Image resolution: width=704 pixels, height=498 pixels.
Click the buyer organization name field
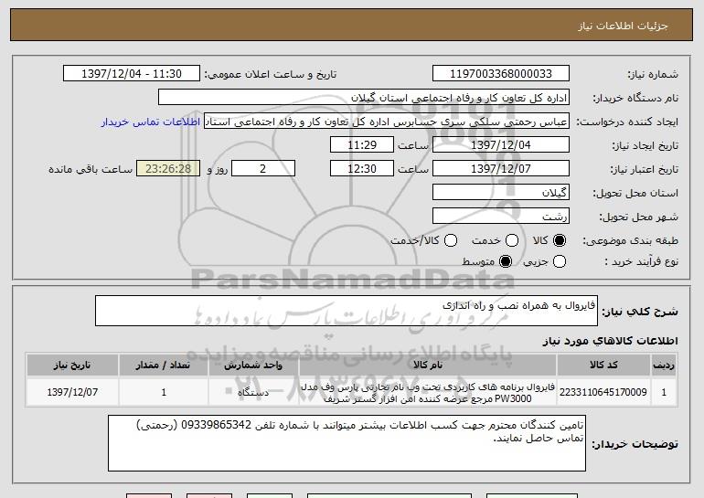(x=364, y=98)
